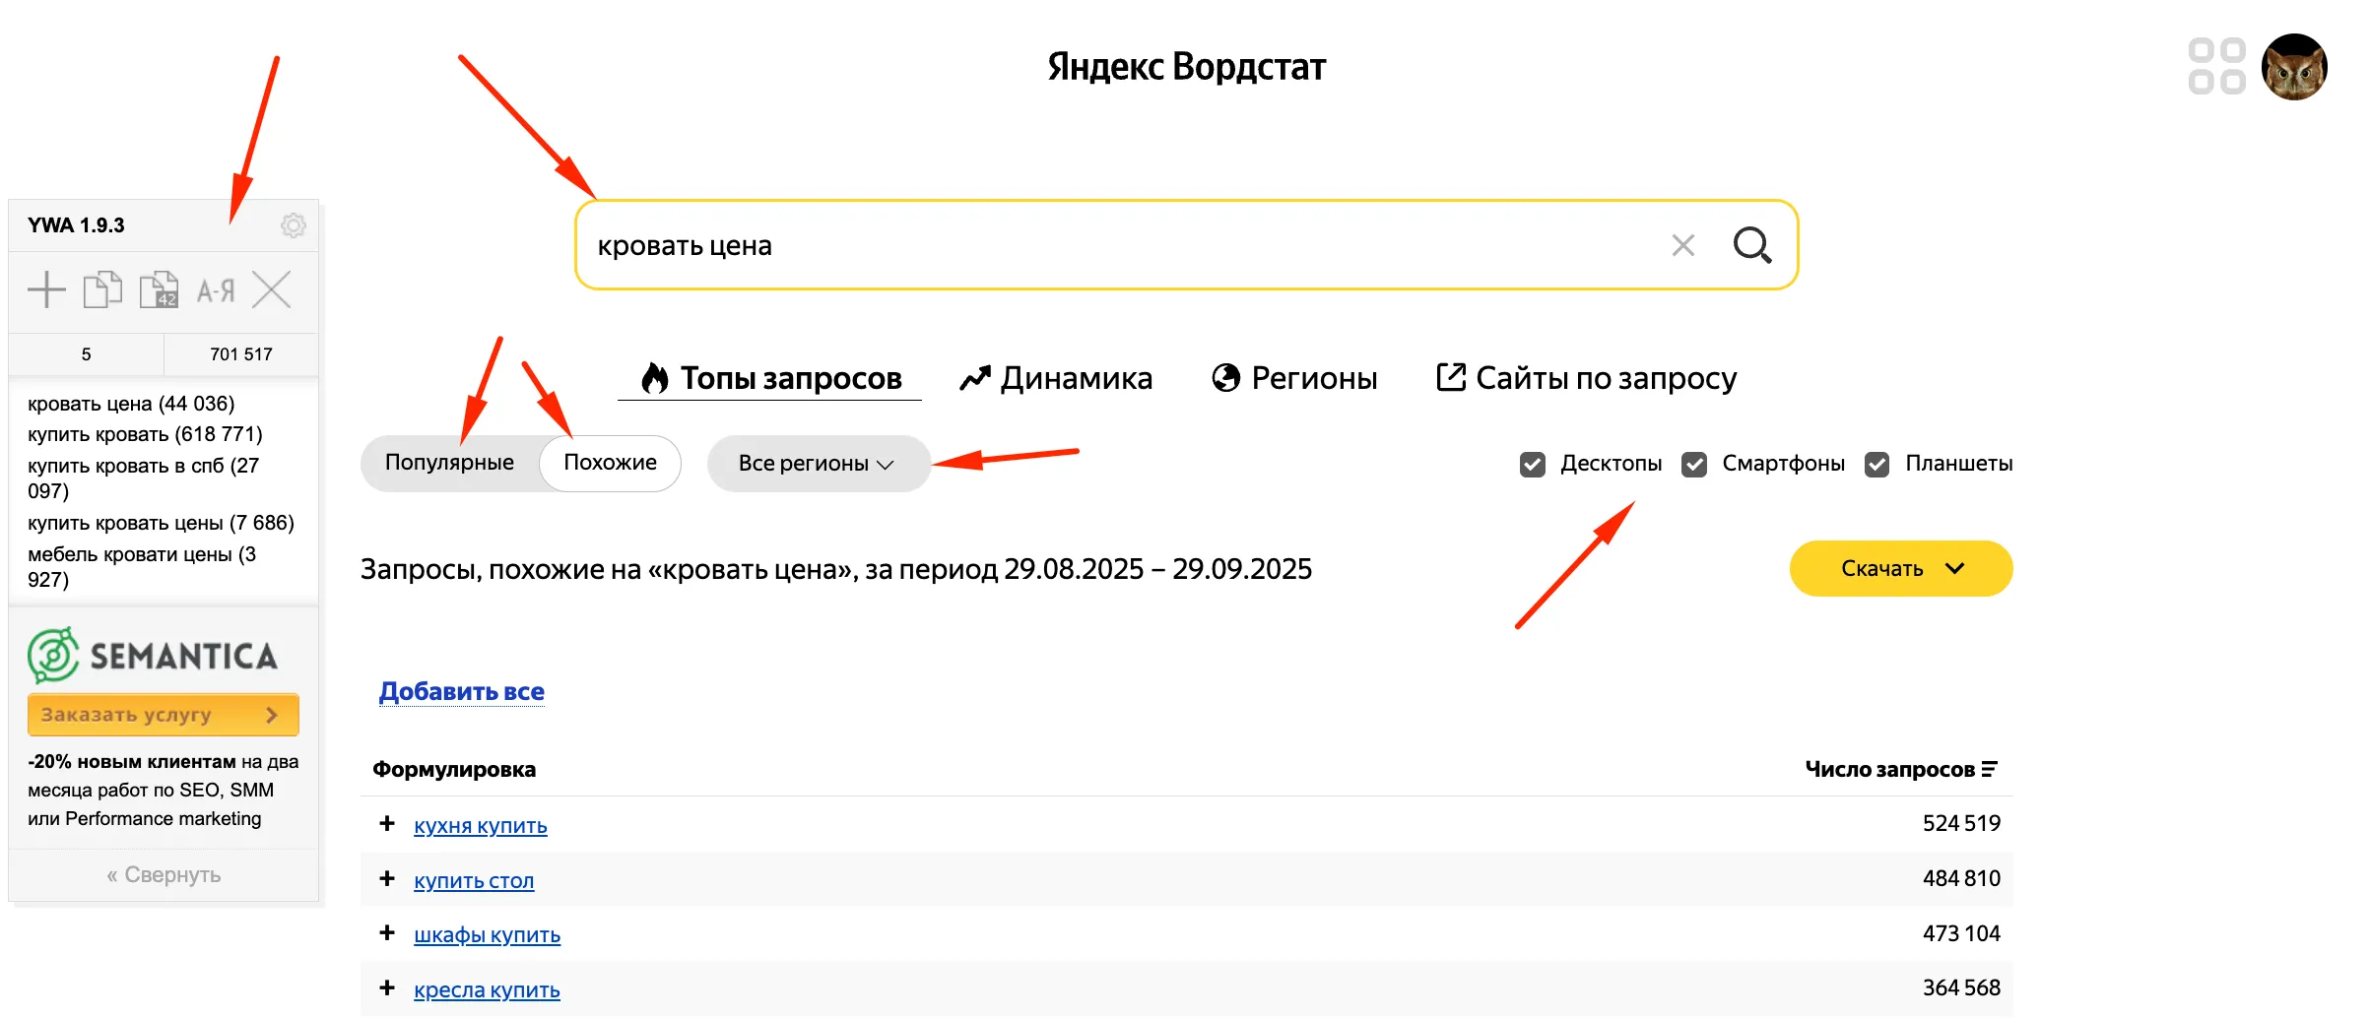Clear the search field text
The width and height of the screenshot is (2370, 1018).
[x=1682, y=245]
